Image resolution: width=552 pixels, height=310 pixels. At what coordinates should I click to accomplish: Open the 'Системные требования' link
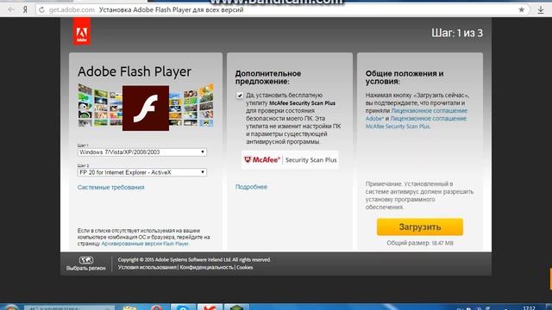111,188
